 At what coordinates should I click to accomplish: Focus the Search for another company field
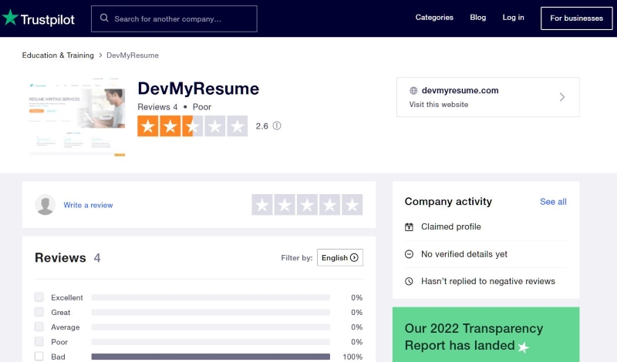pyautogui.click(x=174, y=18)
